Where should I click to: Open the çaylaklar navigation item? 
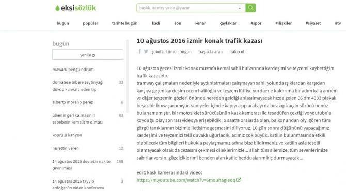tap(228, 23)
